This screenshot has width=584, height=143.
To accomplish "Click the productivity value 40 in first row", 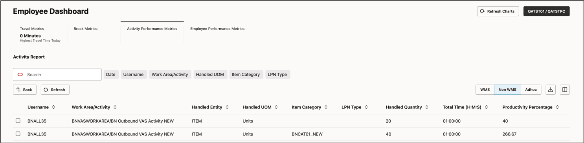I will [505, 121].
